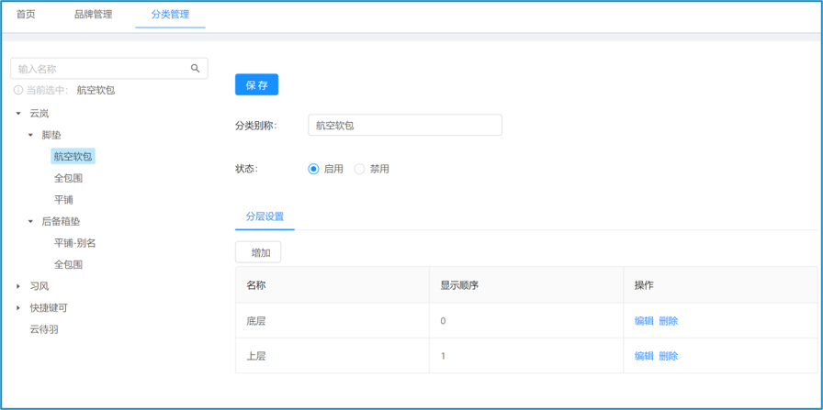
Task: Collapse the 后备箱垫 tree node
Action: point(30,222)
